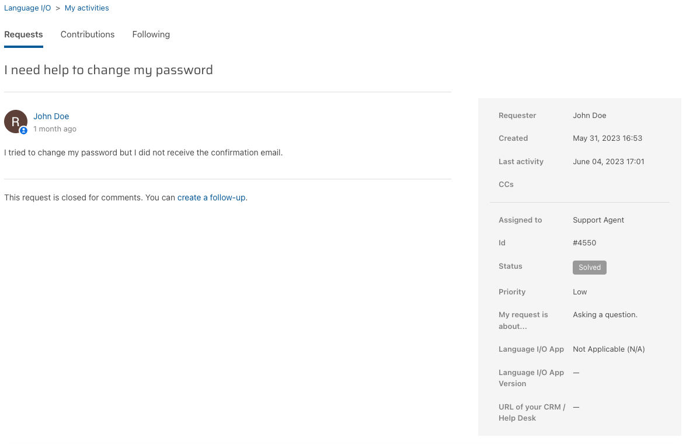Switch to the Contributions tab
Image resolution: width=686 pixels, height=444 pixels.
tap(88, 34)
